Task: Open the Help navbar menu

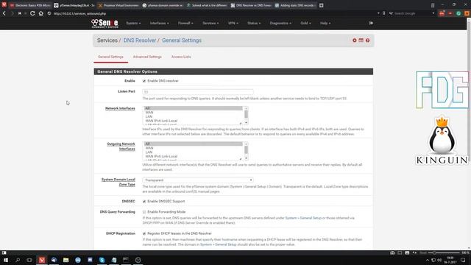Action: coord(325,23)
